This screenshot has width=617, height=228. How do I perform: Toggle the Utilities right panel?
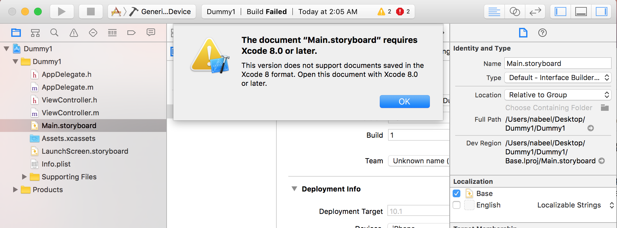(601, 12)
